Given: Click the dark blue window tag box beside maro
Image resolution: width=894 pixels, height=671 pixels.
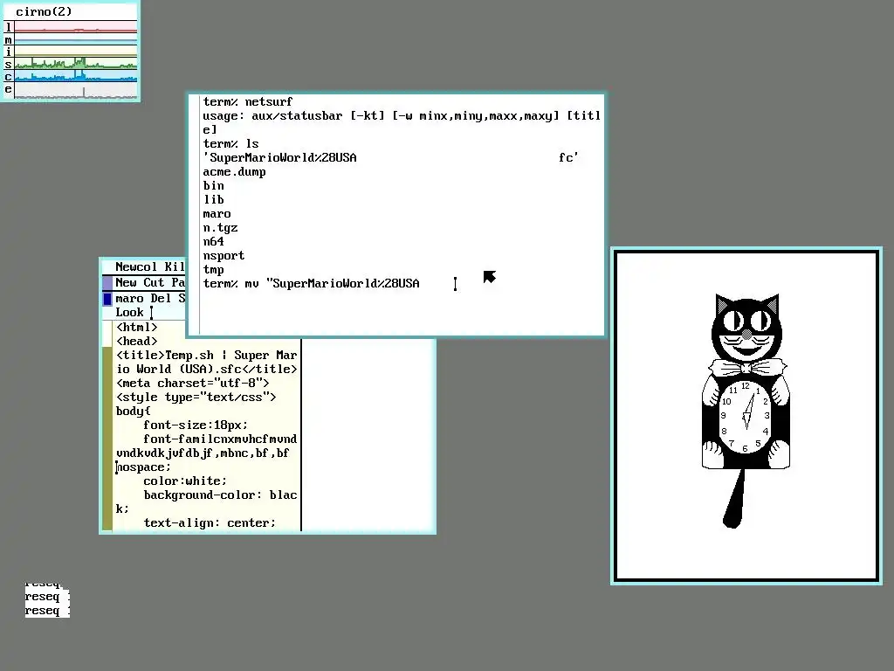Looking at the screenshot, I should (107, 299).
